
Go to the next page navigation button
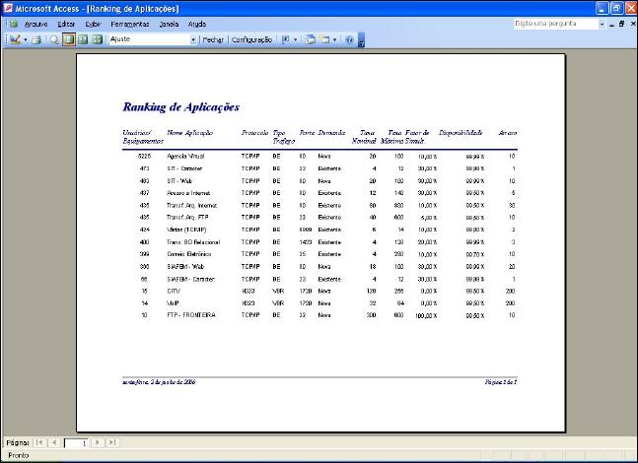[x=98, y=442]
